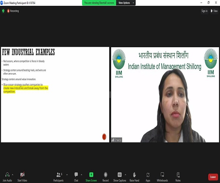Click the slide title 'FEW INDUSTRIAL EXAMPLES'
The image size is (220, 183).
28,52
